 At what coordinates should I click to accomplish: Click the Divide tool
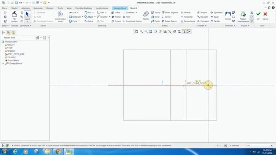click(x=155, y=21)
